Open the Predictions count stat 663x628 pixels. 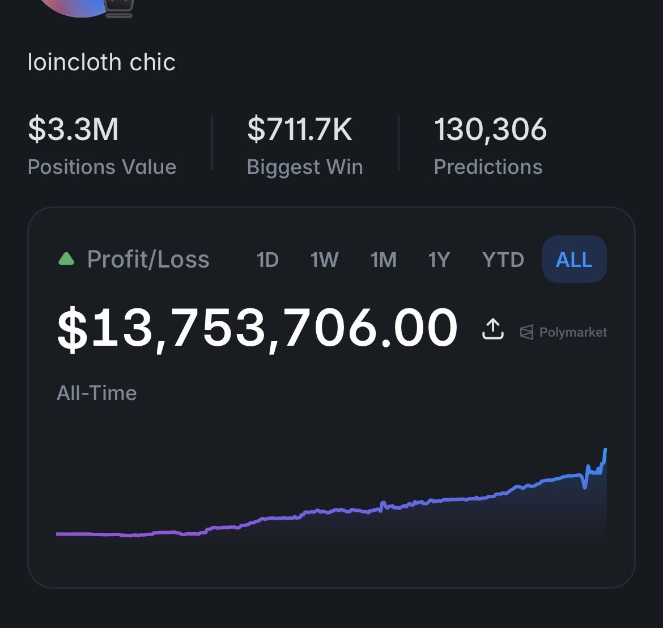(490, 145)
